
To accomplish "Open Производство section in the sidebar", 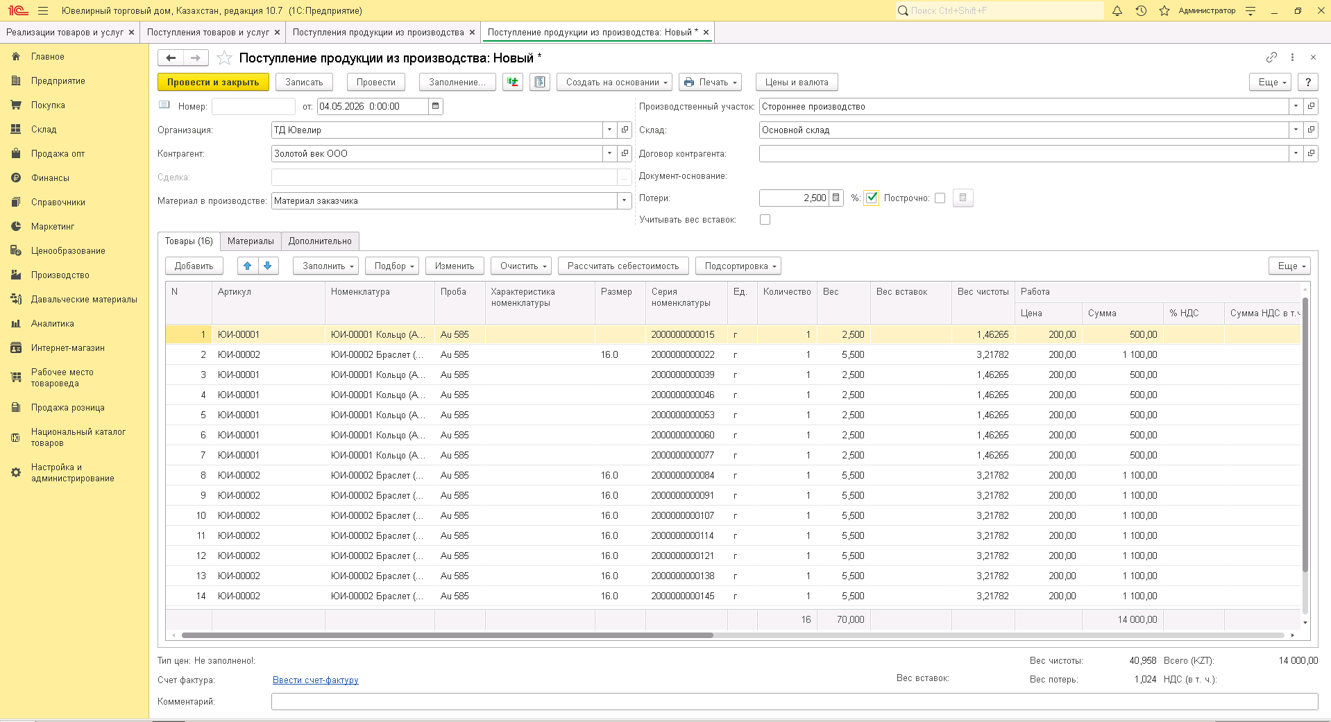I will pos(60,275).
